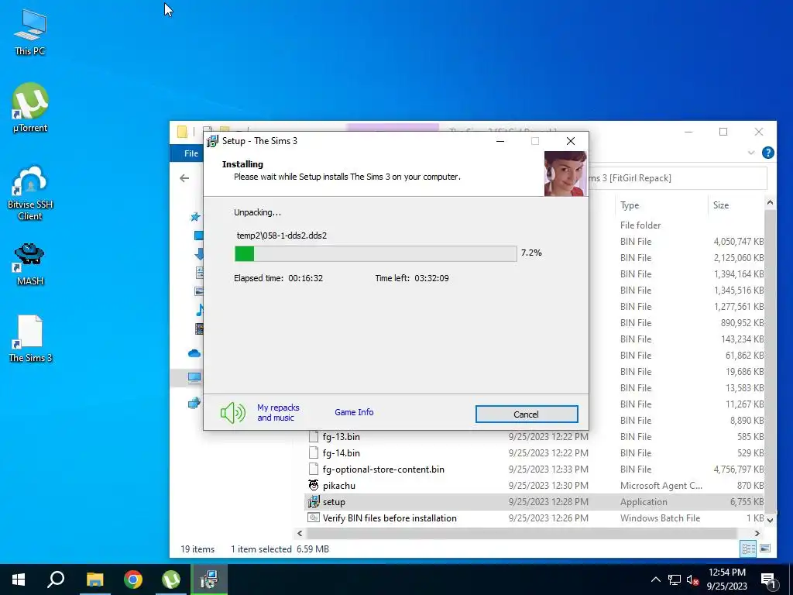The image size is (793, 595).
Task: Select fg-optional-store-content.bin file name
Action: pos(383,469)
